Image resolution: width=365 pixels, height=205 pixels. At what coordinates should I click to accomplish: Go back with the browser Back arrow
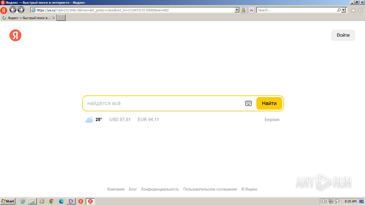pyautogui.click(x=13, y=10)
